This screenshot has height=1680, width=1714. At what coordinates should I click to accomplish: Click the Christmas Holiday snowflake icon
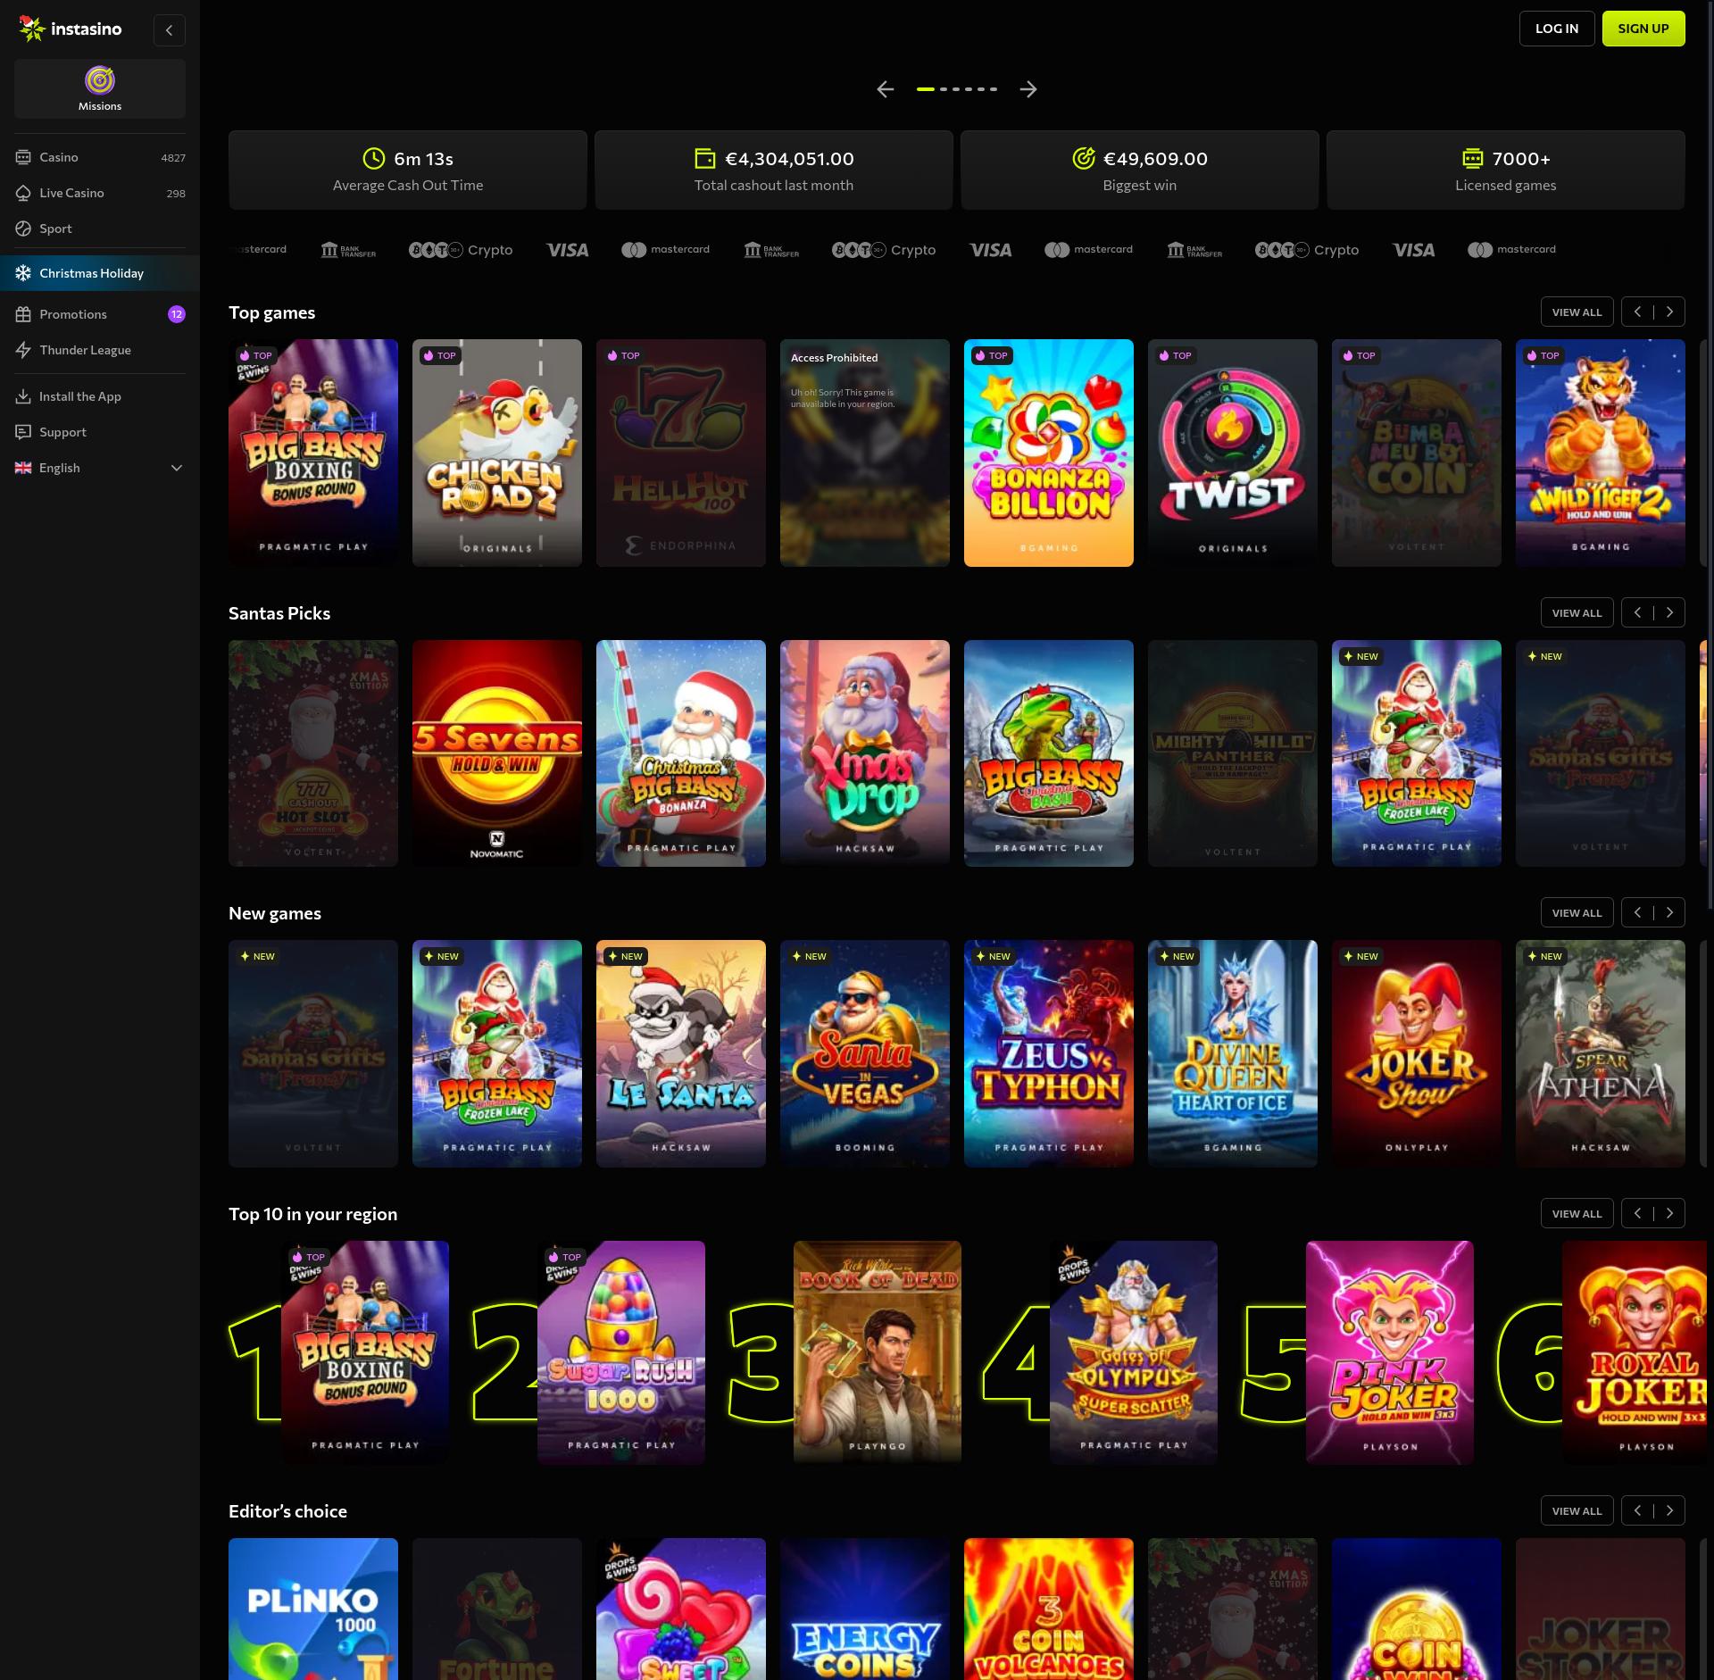23,273
